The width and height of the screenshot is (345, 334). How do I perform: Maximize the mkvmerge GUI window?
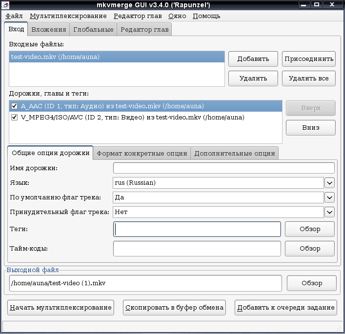pos(316,4)
